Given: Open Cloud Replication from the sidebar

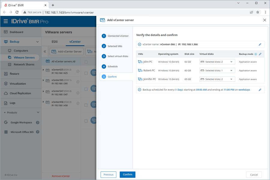Looking at the screenshot, I should point(6,93).
